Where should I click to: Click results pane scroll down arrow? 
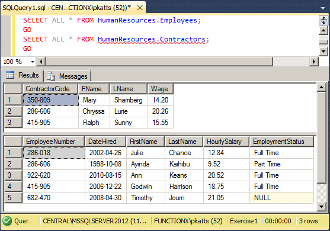(x=321, y=206)
